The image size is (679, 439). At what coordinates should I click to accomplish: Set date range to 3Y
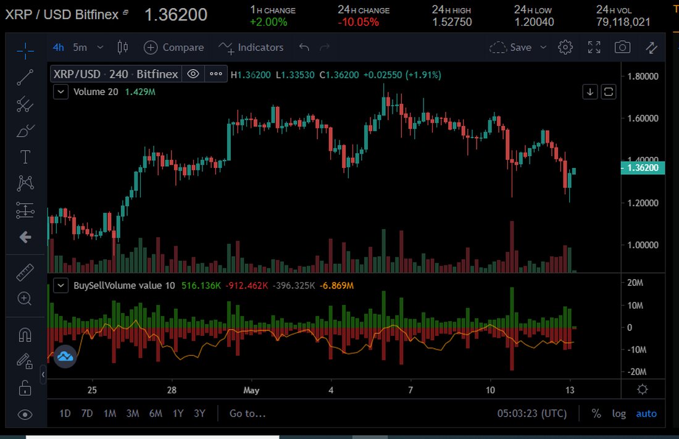(199, 414)
